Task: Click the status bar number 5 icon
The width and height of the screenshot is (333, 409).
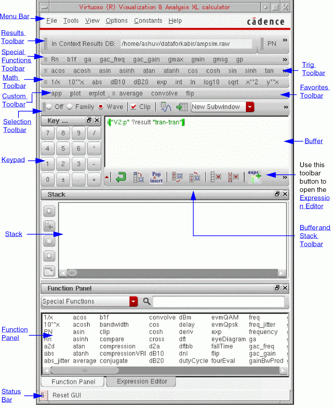Action: pyautogui.click(x=43, y=395)
